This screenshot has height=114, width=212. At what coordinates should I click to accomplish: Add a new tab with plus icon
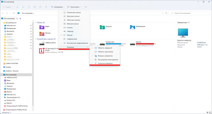20,18
